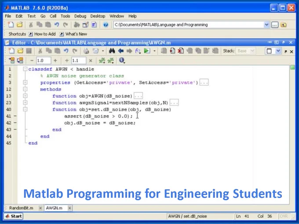Toggle breakpoint dash on line 42
The image size is (299, 224).
point(15,123)
